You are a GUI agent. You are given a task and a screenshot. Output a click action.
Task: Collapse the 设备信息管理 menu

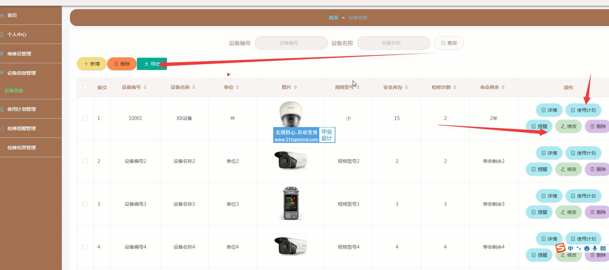pos(31,73)
